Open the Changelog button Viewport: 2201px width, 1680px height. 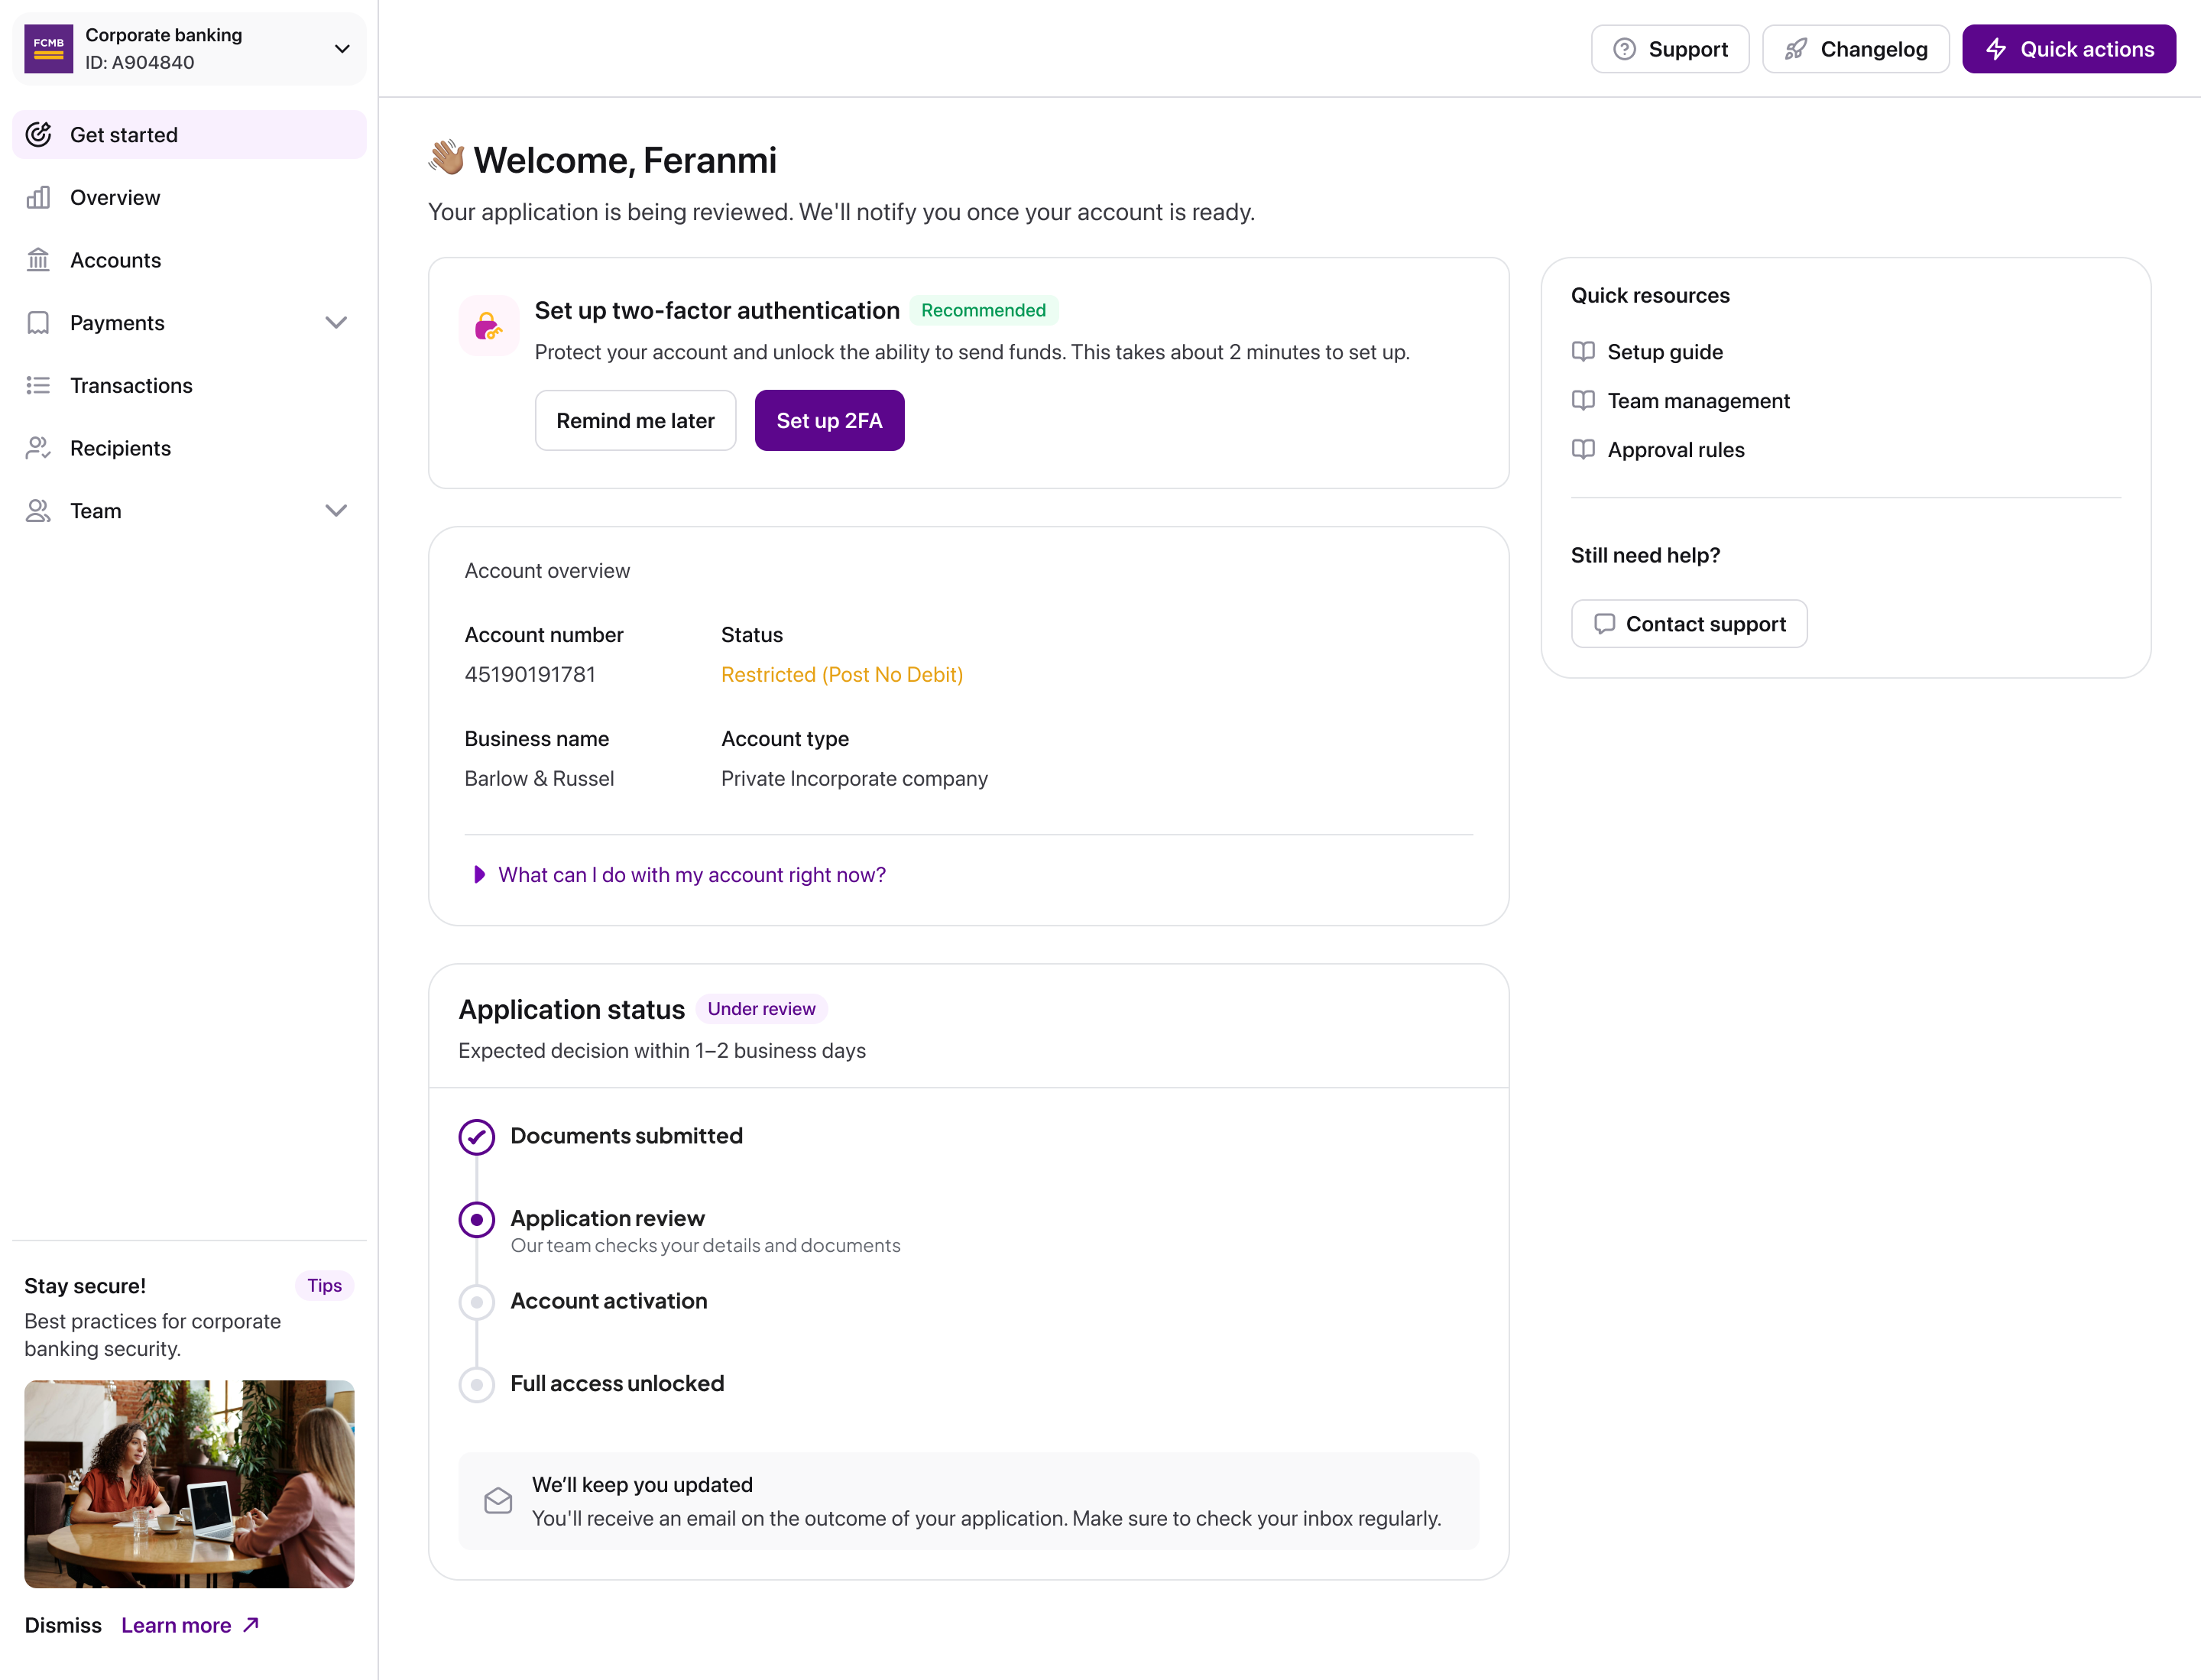pyautogui.click(x=1855, y=49)
